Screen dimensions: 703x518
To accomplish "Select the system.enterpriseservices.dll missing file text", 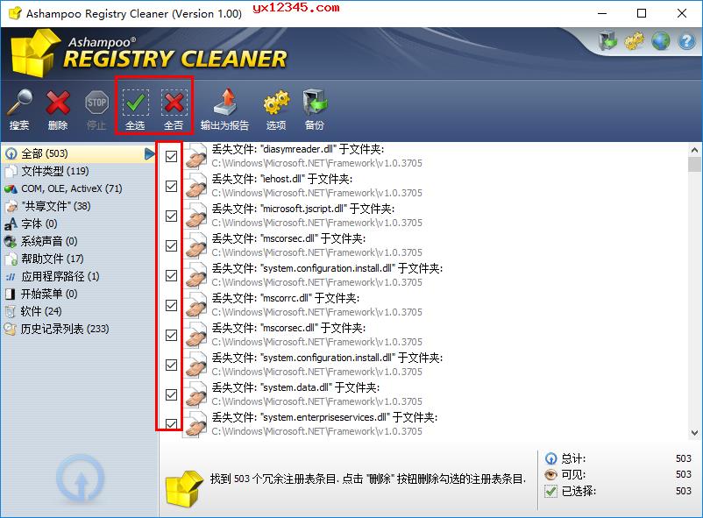I will coord(324,417).
